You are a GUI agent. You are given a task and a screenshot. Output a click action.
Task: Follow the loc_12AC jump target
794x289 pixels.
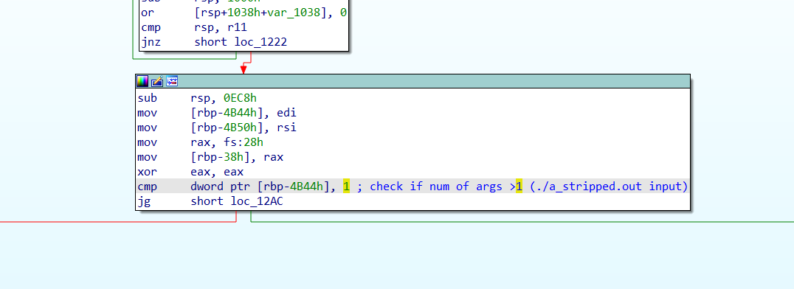tap(258, 201)
